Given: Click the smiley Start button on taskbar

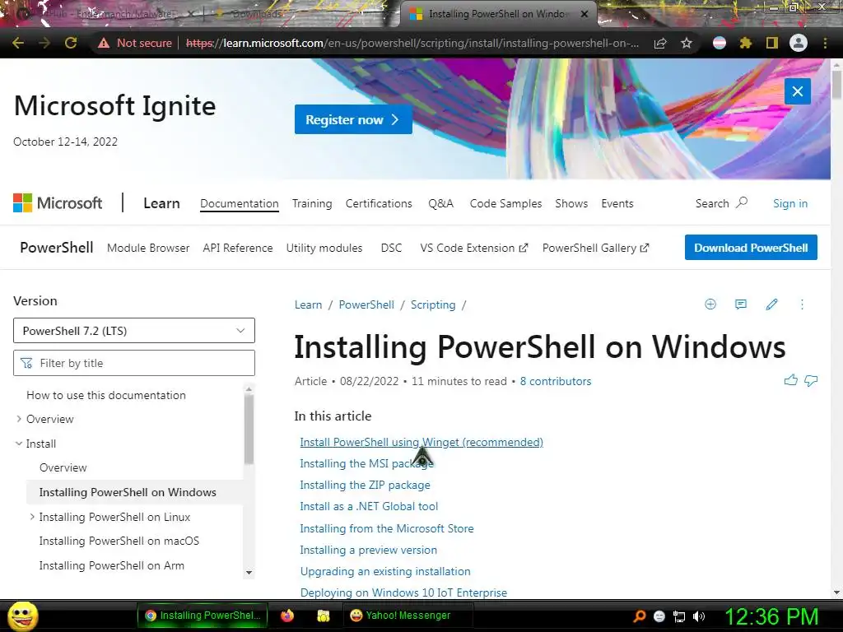Looking at the screenshot, I should pos(22,616).
